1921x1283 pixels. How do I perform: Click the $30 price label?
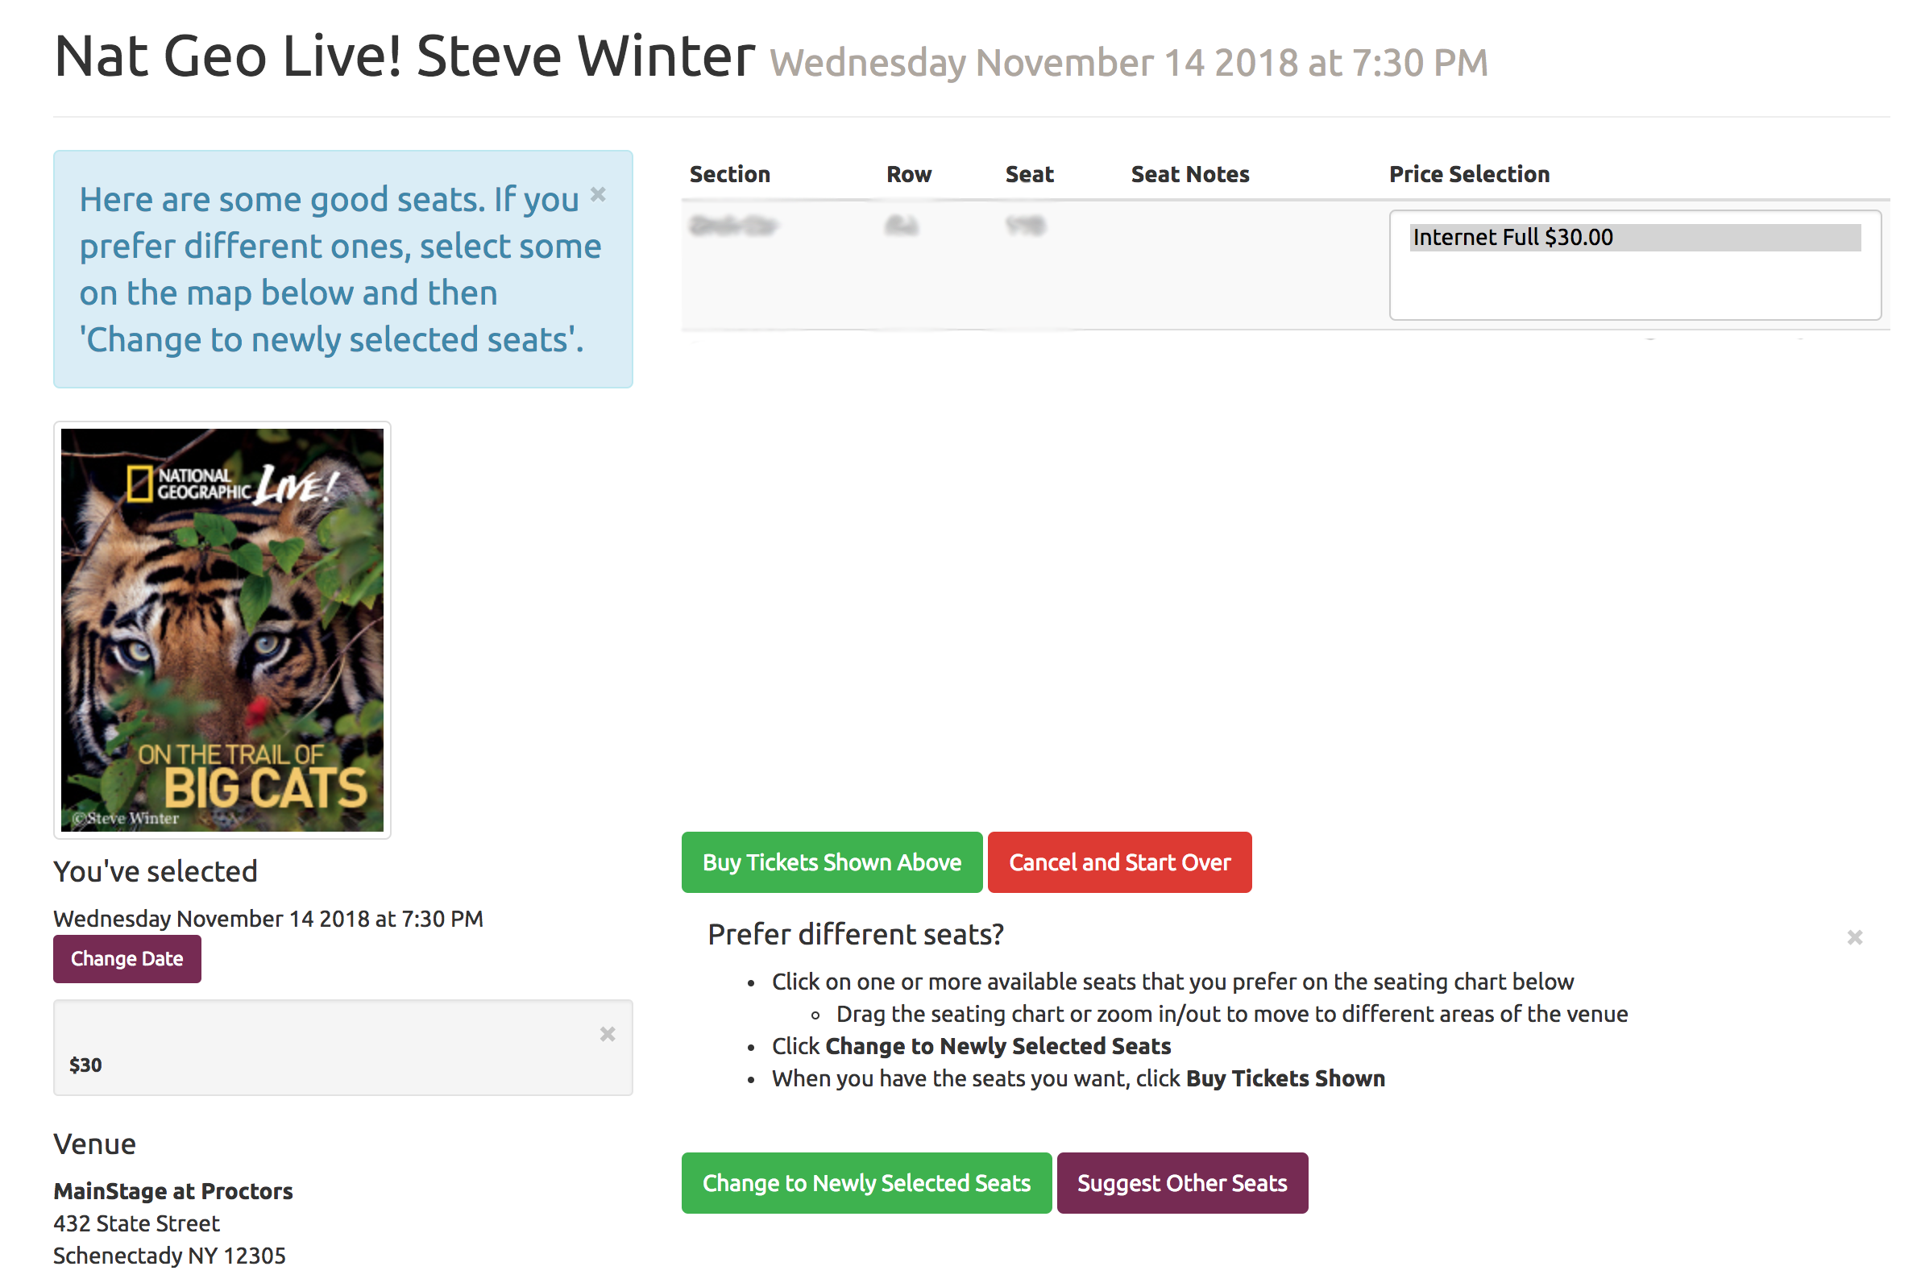tap(85, 1065)
